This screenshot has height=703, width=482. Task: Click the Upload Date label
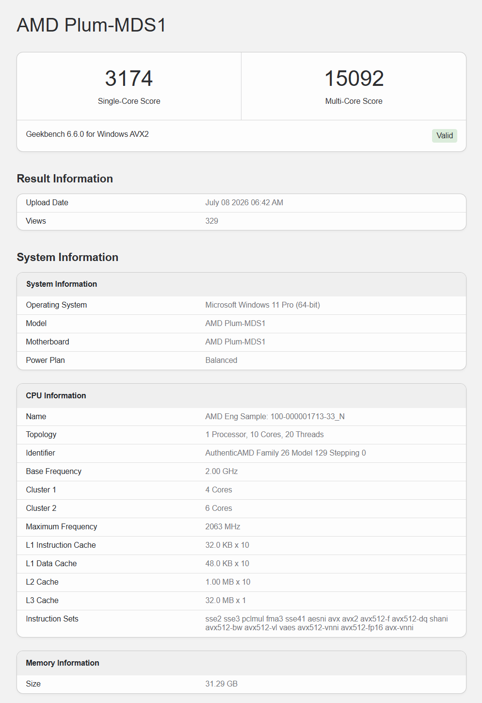47,202
